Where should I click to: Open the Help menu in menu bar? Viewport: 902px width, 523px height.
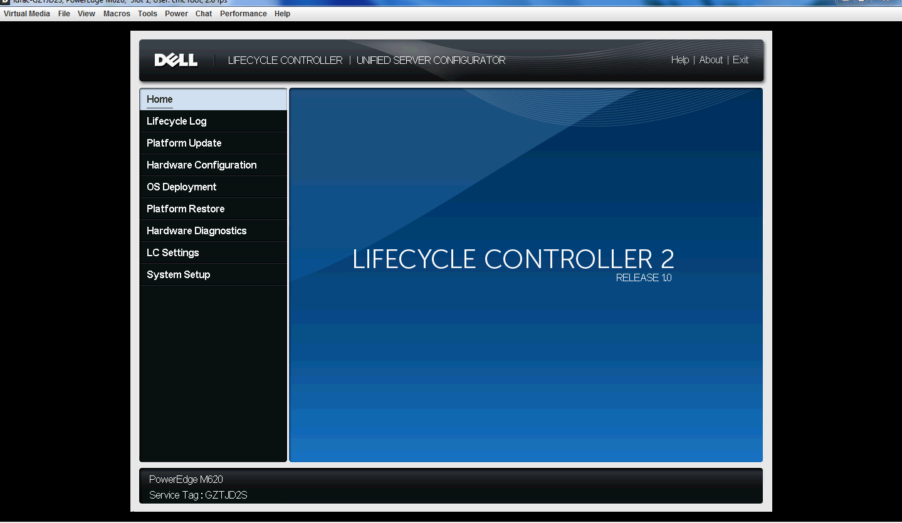[x=282, y=14]
